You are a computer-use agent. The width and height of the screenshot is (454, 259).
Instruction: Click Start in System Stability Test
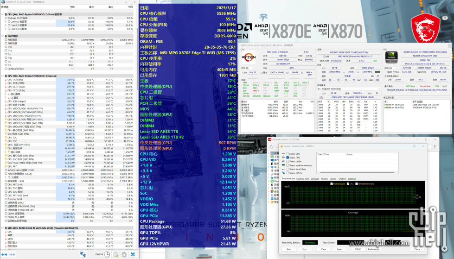[x=288, y=249]
